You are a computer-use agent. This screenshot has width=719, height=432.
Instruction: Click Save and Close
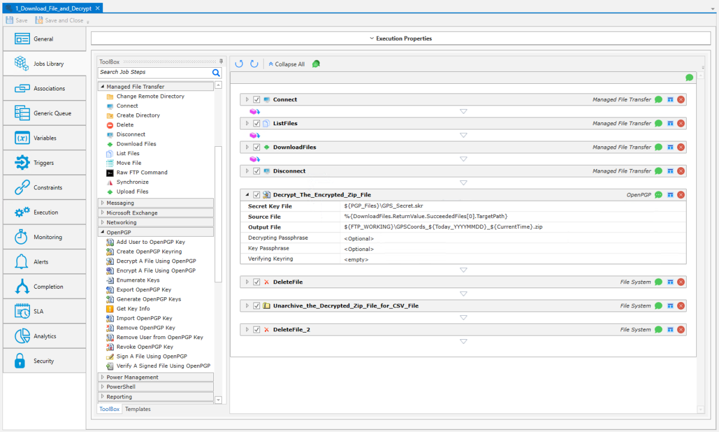(x=59, y=20)
